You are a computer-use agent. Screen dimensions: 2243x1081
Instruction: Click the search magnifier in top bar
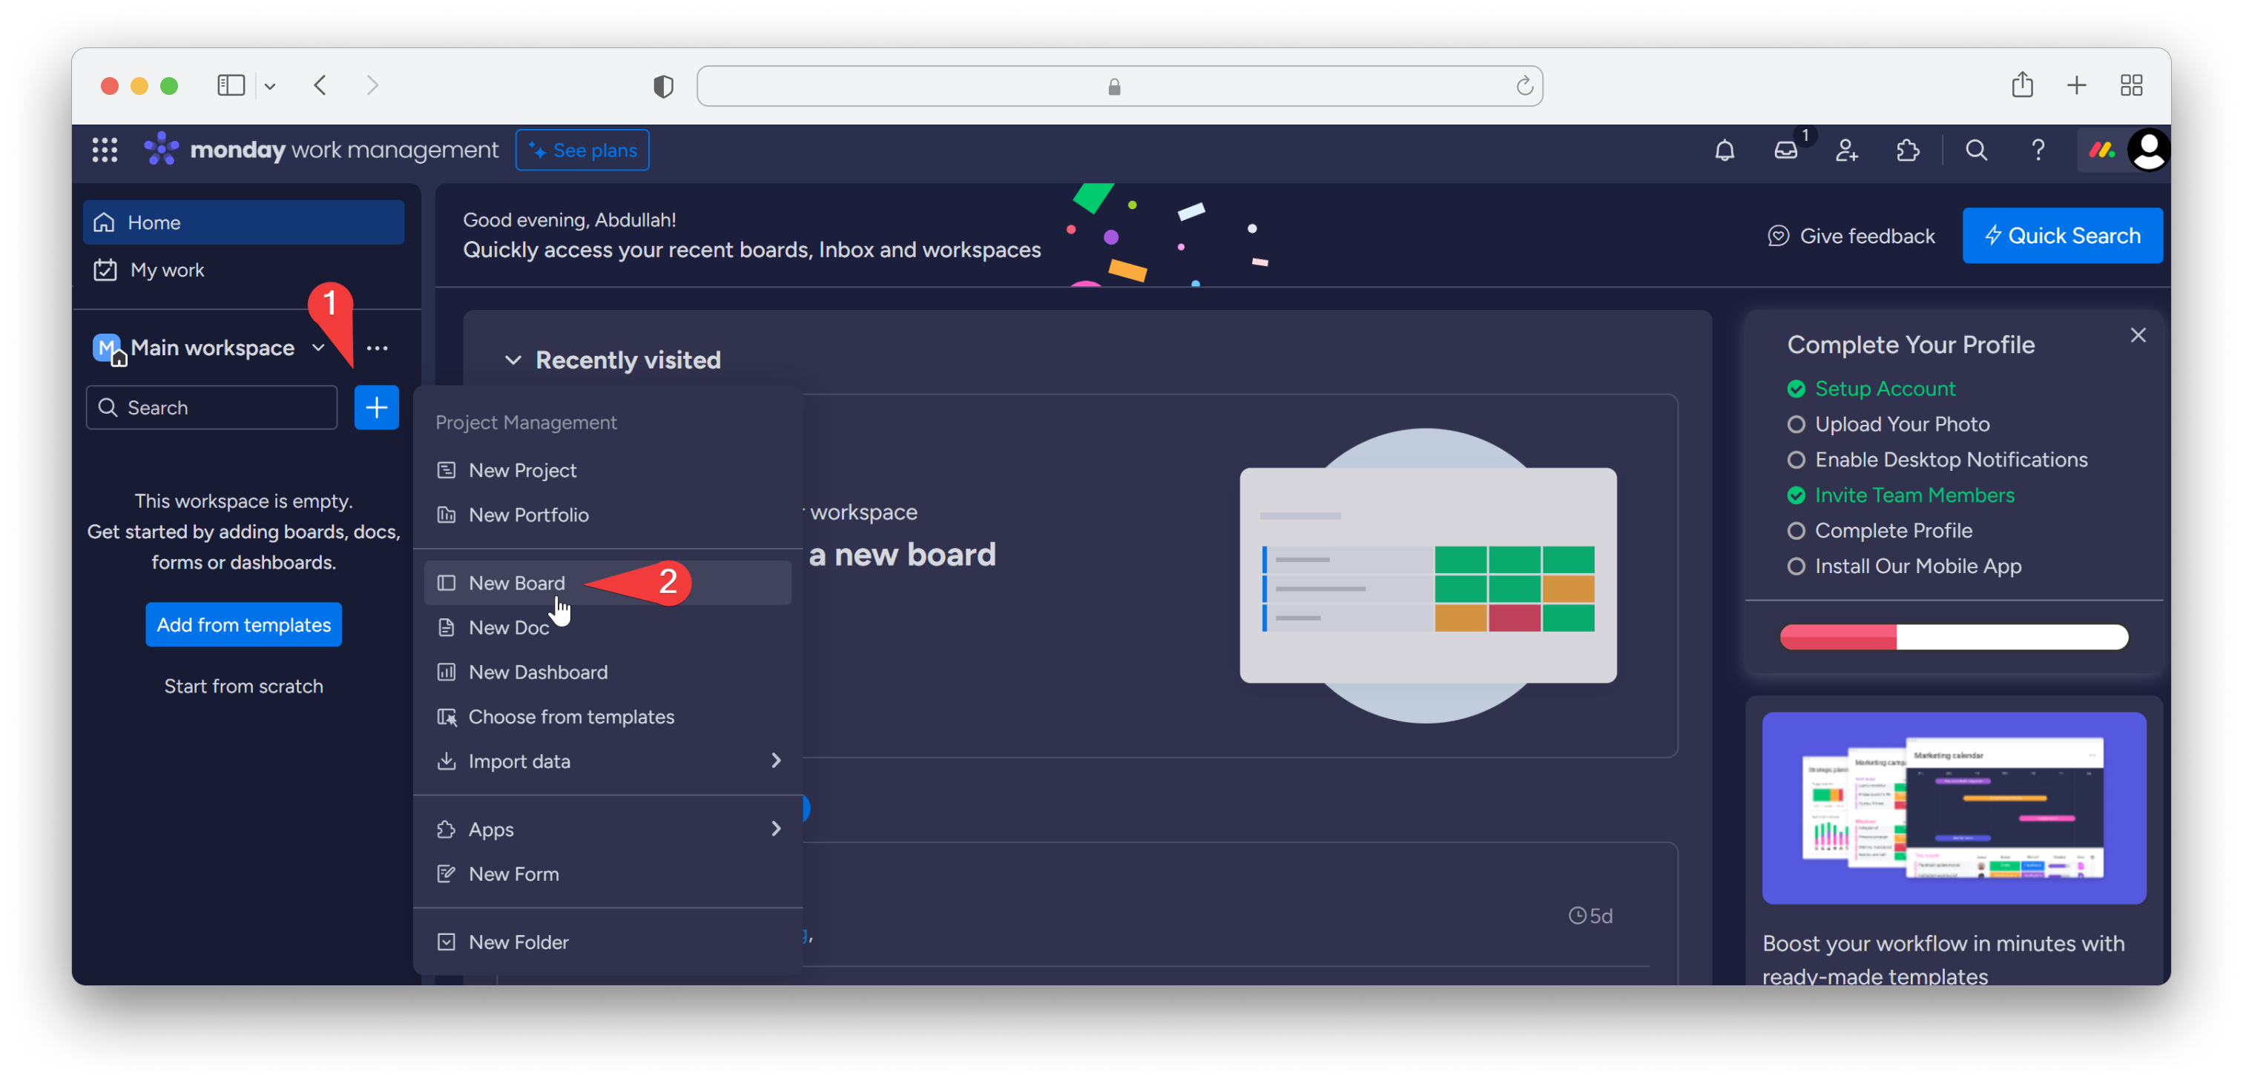point(1976,150)
